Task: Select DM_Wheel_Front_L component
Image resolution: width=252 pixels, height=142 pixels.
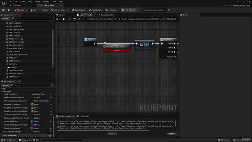Action: point(16,39)
